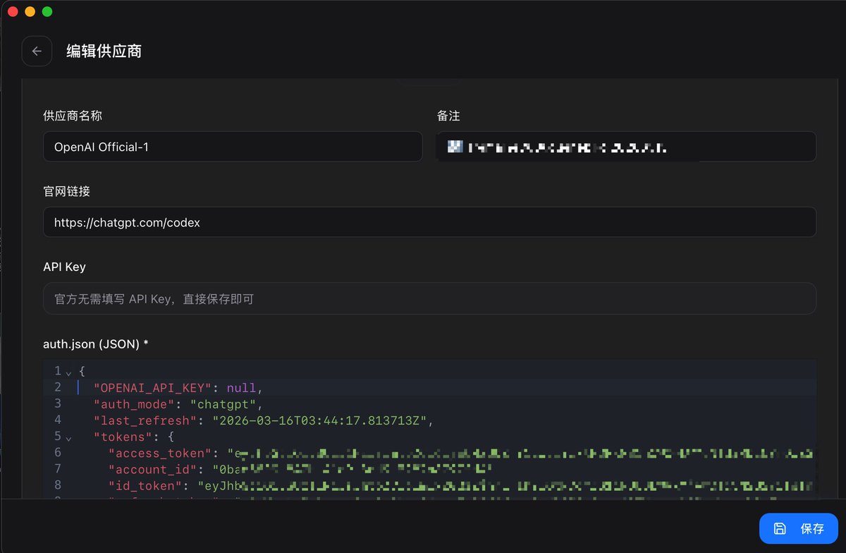Edit the 供应商名称 field OpenAI Official-1
The width and height of the screenshot is (846, 553).
point(233,147)
